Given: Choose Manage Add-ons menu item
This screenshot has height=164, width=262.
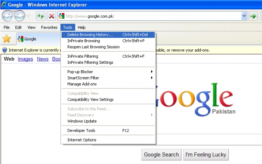Looking at the screenshot, I should [108, 84].
